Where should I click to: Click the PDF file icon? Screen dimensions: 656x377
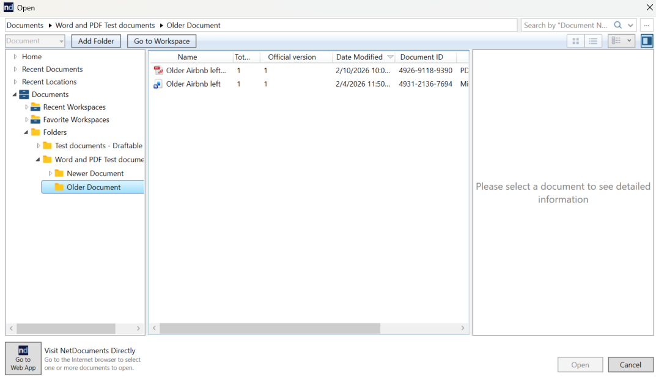158,71
